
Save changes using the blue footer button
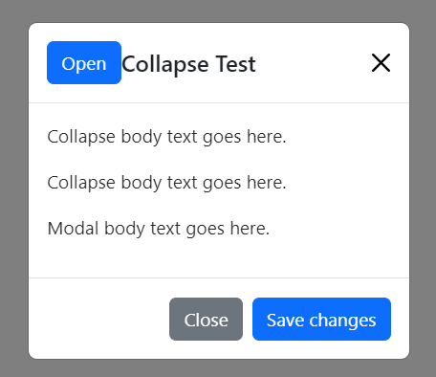pos(321,320)
